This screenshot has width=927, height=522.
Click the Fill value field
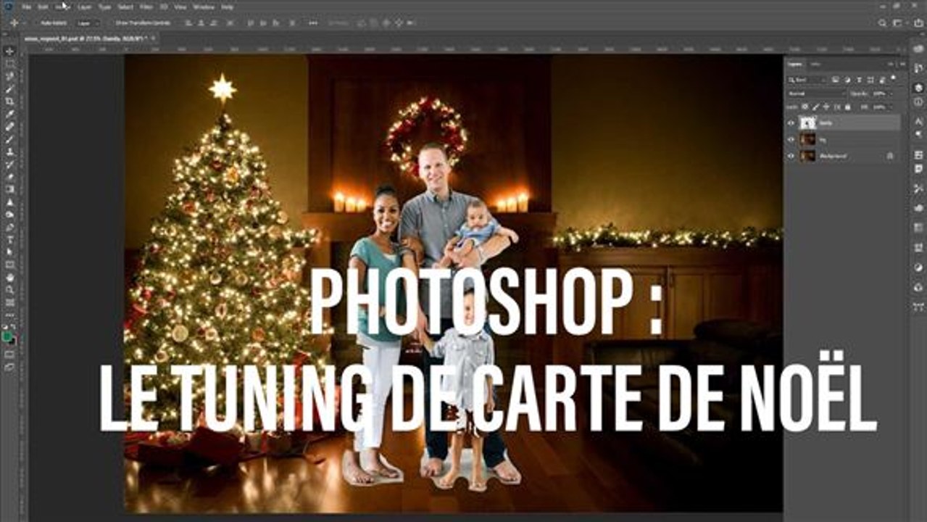click(x=879, y=107)
